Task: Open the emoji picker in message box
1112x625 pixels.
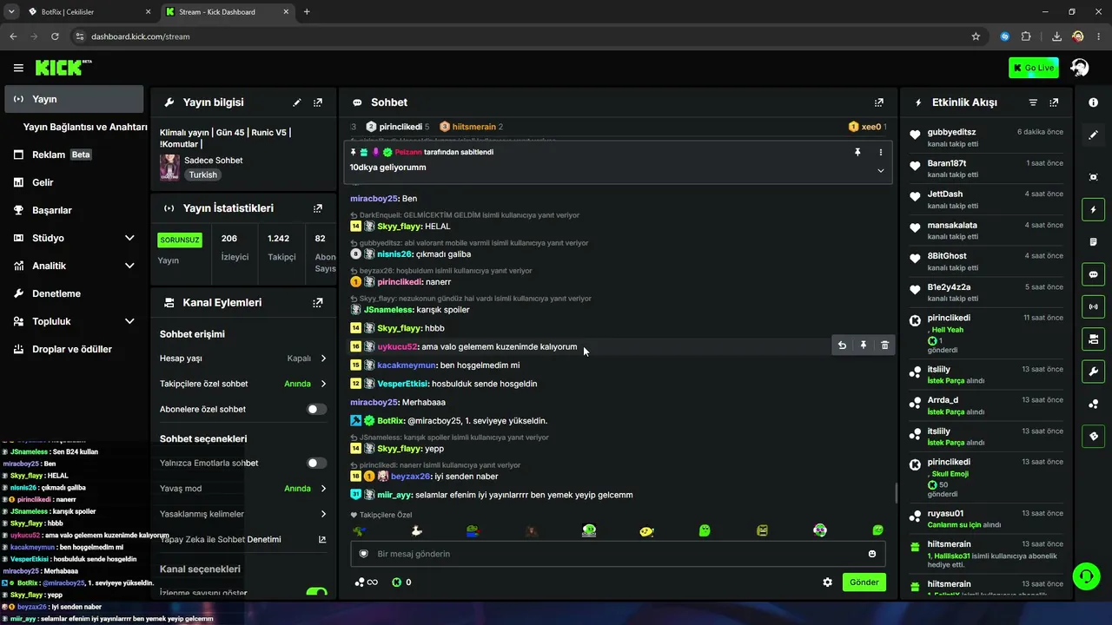Action: pyautogui.click(x=872, y=554)
